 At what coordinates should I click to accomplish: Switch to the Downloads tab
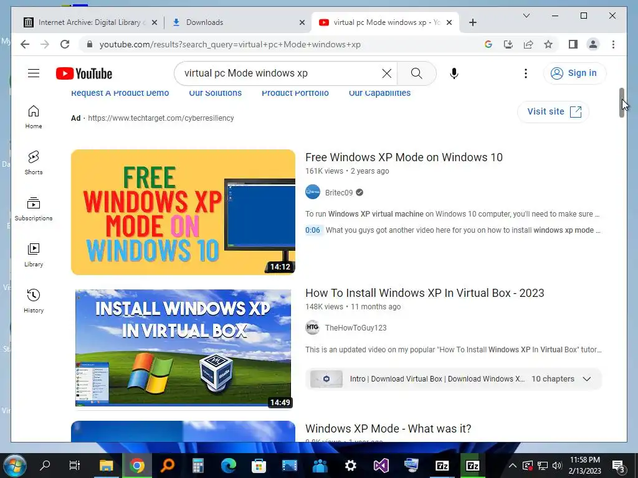(238, 22)
